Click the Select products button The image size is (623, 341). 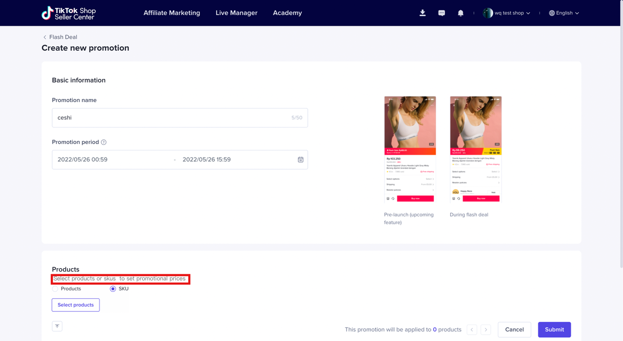[75, 305]
